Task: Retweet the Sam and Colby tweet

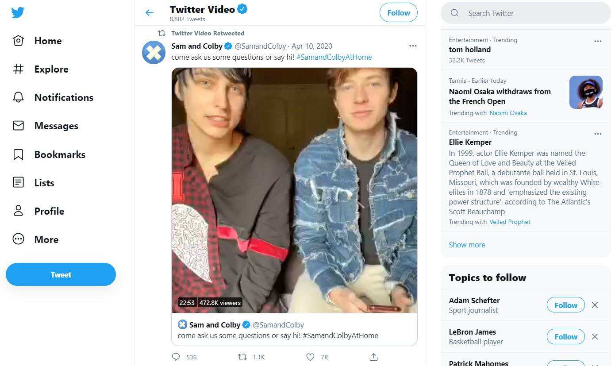Action: coord(242,357)
